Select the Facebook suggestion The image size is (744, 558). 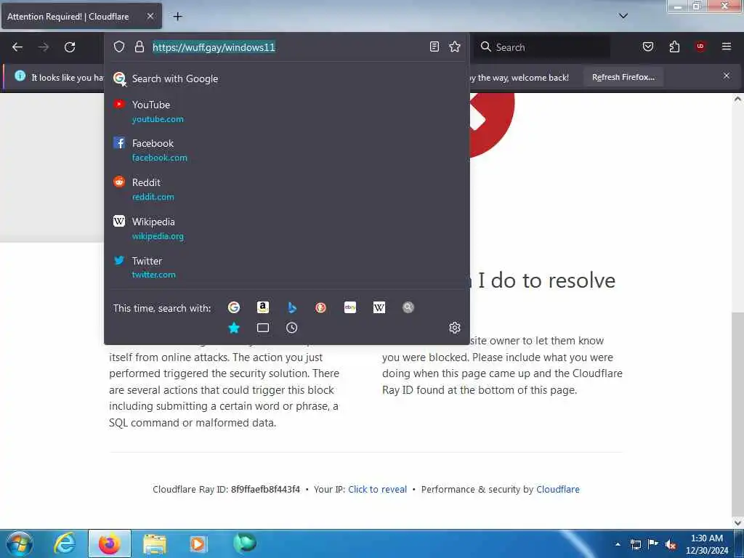click(286, 150)
